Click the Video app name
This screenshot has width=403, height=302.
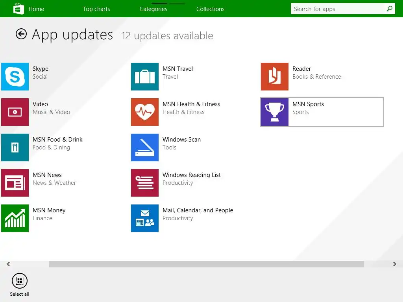click(x=40, y=104)
